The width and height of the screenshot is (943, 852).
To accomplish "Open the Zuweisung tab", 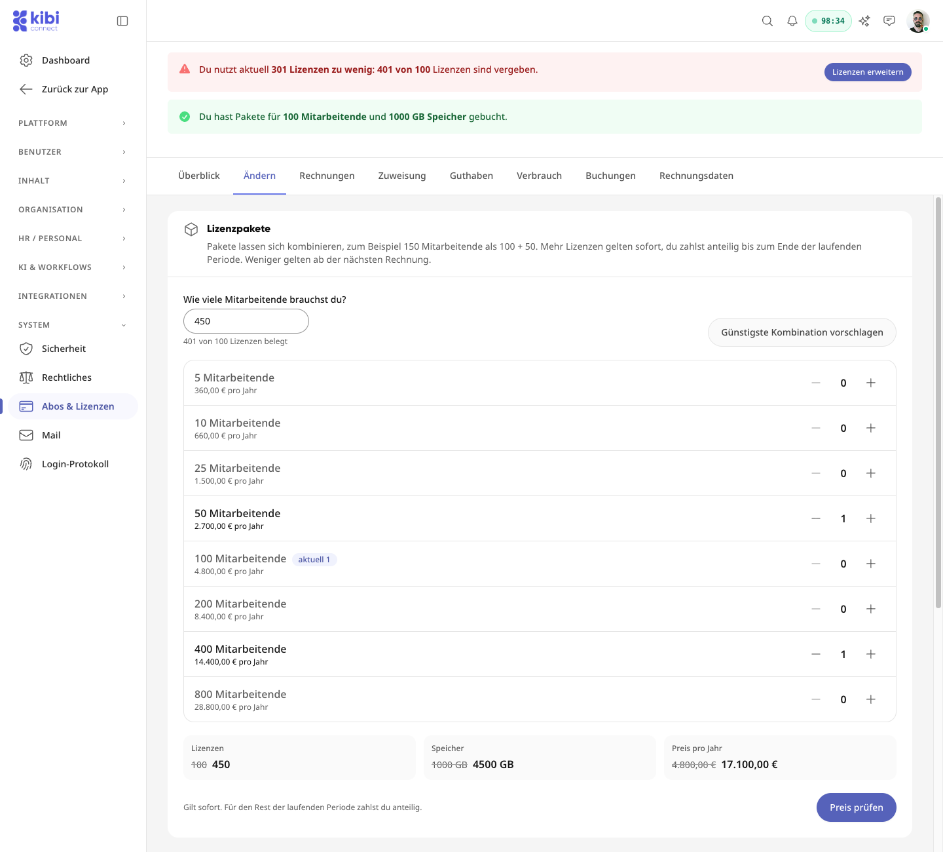I will [x=402, y=176].
